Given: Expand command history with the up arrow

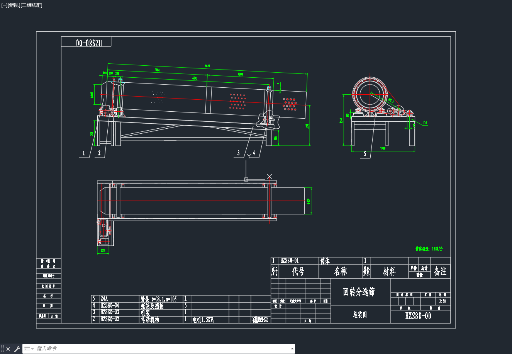Looking at the screenshot, I should tap(292, 349).
